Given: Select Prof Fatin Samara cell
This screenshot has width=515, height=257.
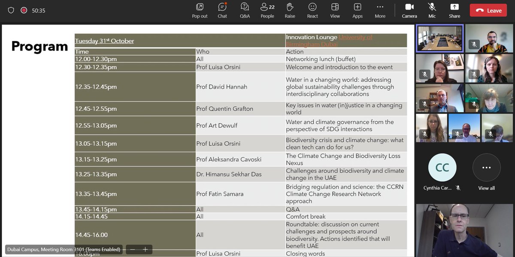Looking at the screenshot, I should pyautogui.click(x=240, y=194).
